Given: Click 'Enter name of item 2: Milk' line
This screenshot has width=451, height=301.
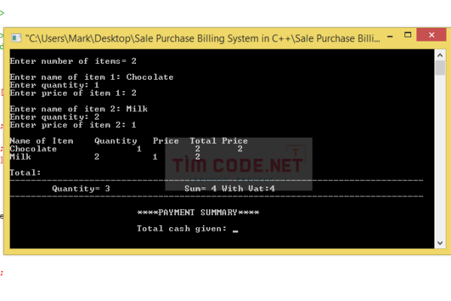Looking at the screenshot, I should point(78,109).
